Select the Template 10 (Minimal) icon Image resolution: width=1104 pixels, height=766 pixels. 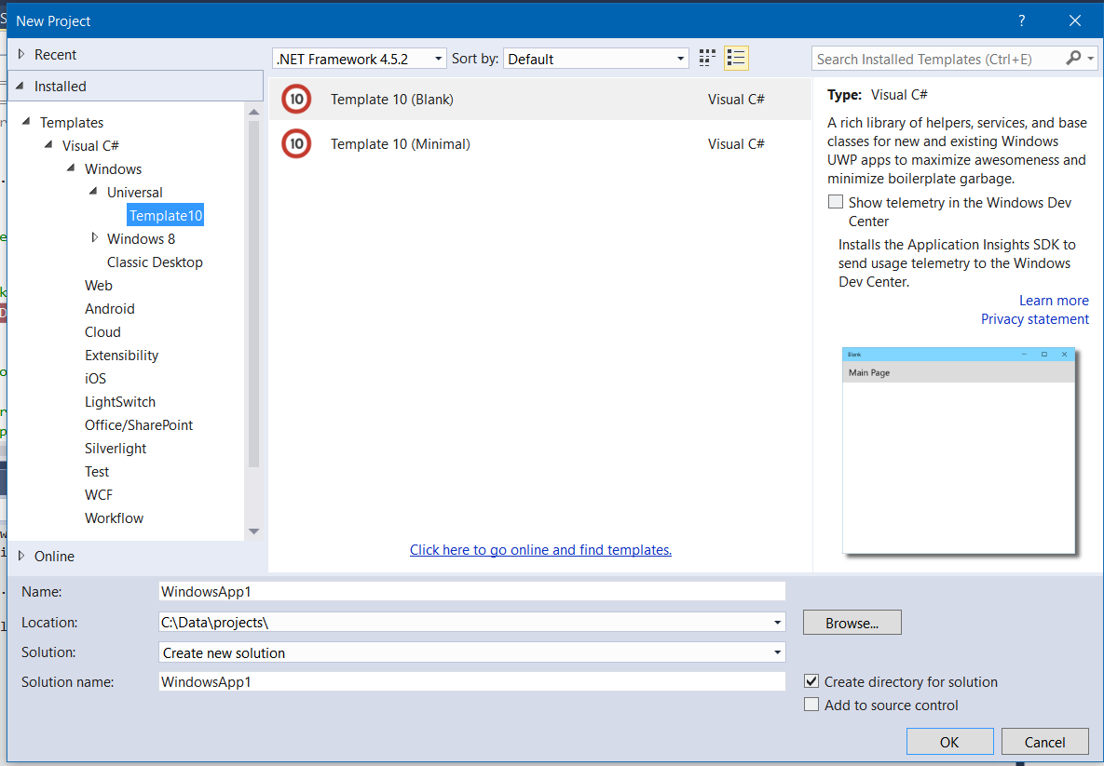click(x=296, y=144)
